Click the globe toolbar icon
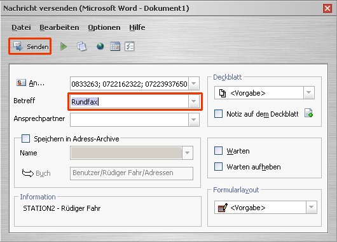 coord(100,46)
